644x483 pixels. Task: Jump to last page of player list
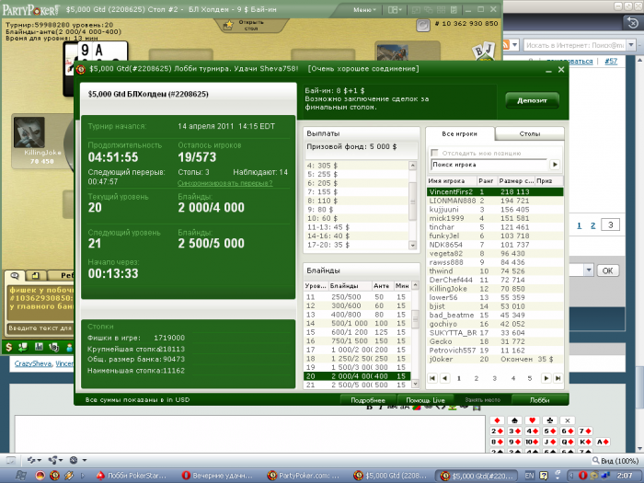click(558, 378)
